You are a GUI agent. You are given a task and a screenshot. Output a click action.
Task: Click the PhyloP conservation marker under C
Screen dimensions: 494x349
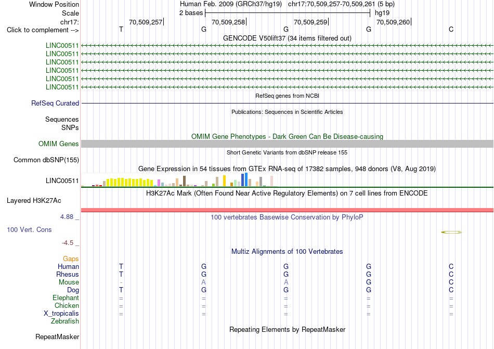tap(451, 232)
